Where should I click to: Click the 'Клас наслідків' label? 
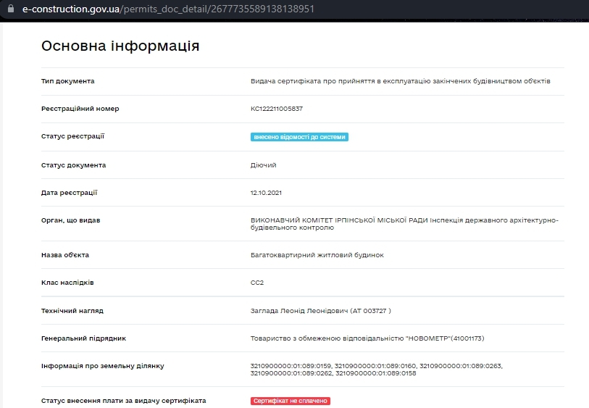(x=67, y=283)
